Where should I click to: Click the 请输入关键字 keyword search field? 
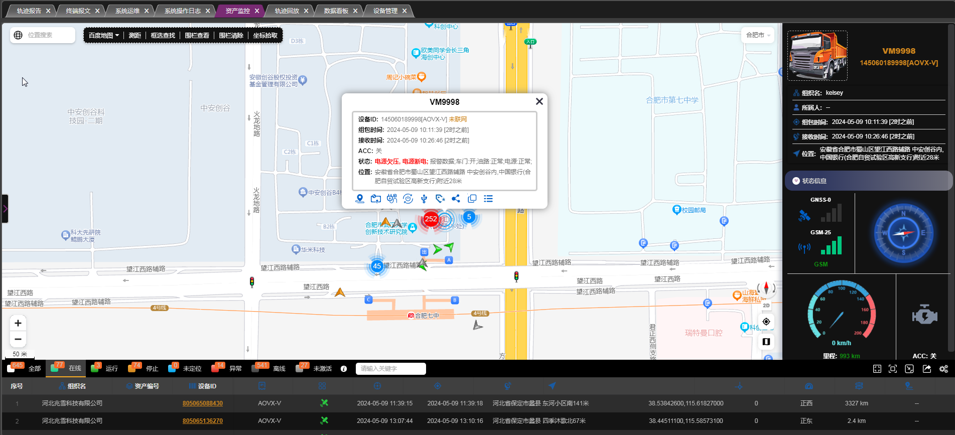coord(390,369)
